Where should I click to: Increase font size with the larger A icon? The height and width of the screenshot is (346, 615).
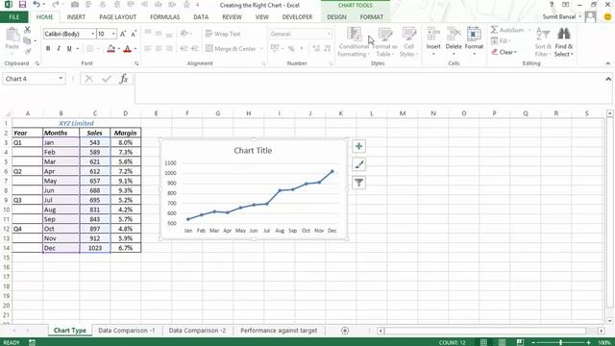coord(123,35)
